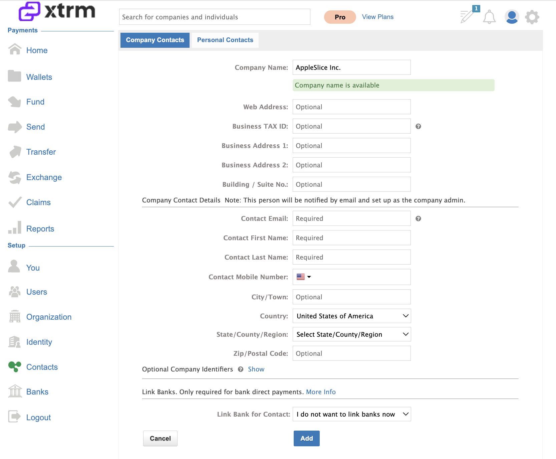Click the Logout door icon
556x459 pixels.
[14, 416]
